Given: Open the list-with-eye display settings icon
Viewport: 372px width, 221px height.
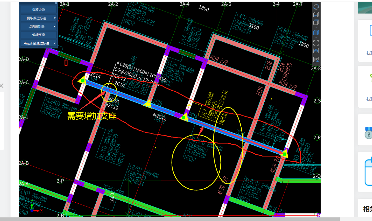Looking at the screenshot, I should pos(316,59).
